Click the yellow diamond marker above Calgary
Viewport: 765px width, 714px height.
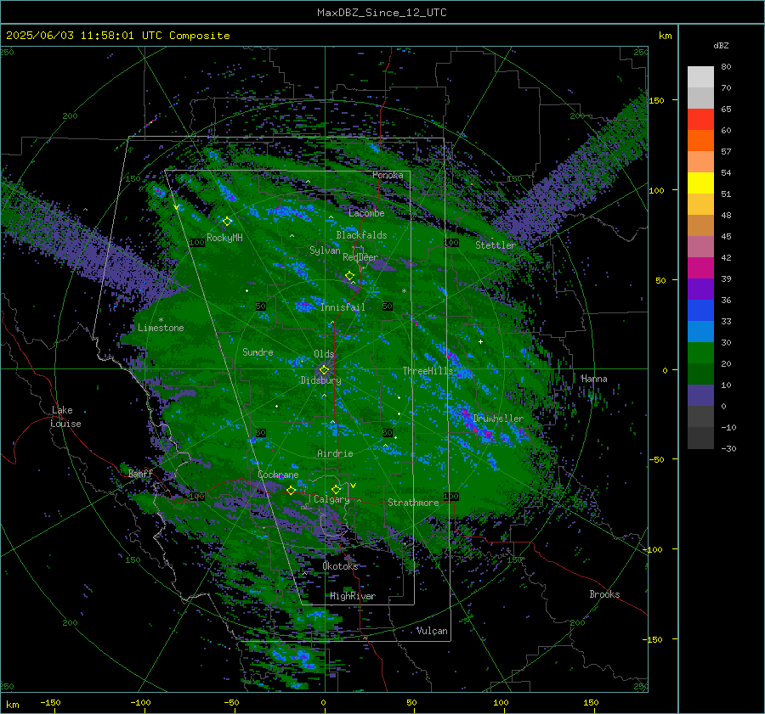point(336,489)
